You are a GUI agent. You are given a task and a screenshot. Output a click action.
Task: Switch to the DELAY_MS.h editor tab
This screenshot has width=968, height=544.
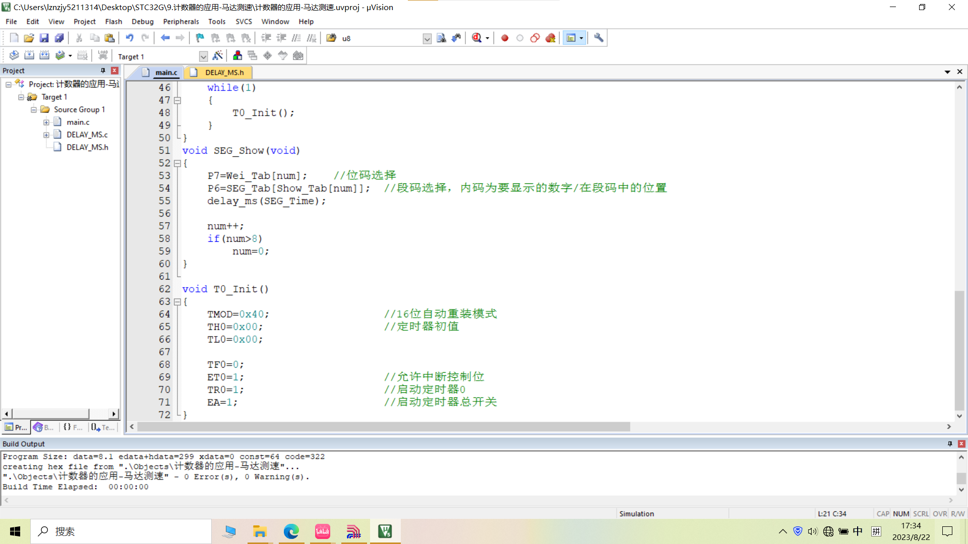tap(218, 73)
